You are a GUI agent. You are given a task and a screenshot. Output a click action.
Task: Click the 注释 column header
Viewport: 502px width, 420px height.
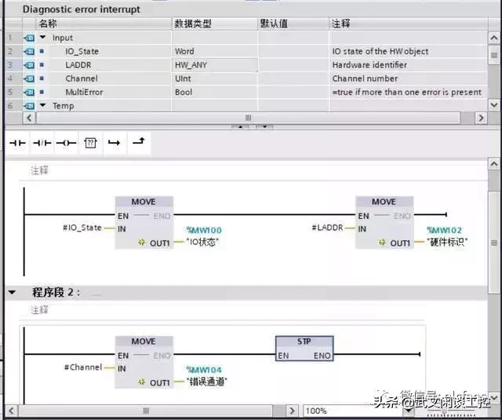click(x=408, y=24)
